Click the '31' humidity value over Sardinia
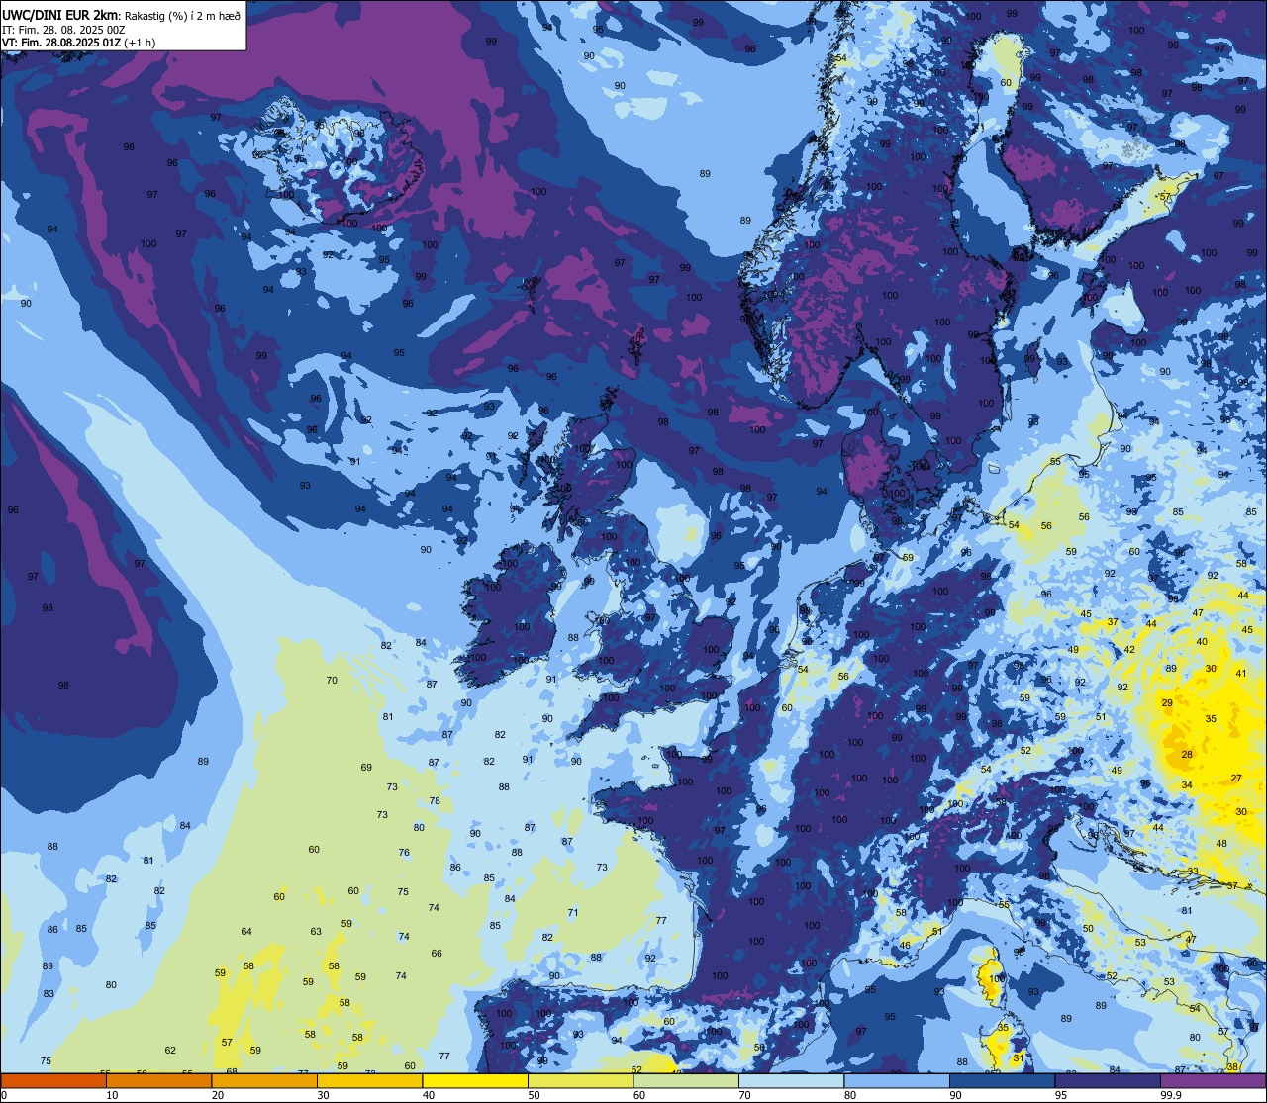This screenshot has width=1267, height=1103. click(1019, 1058)
